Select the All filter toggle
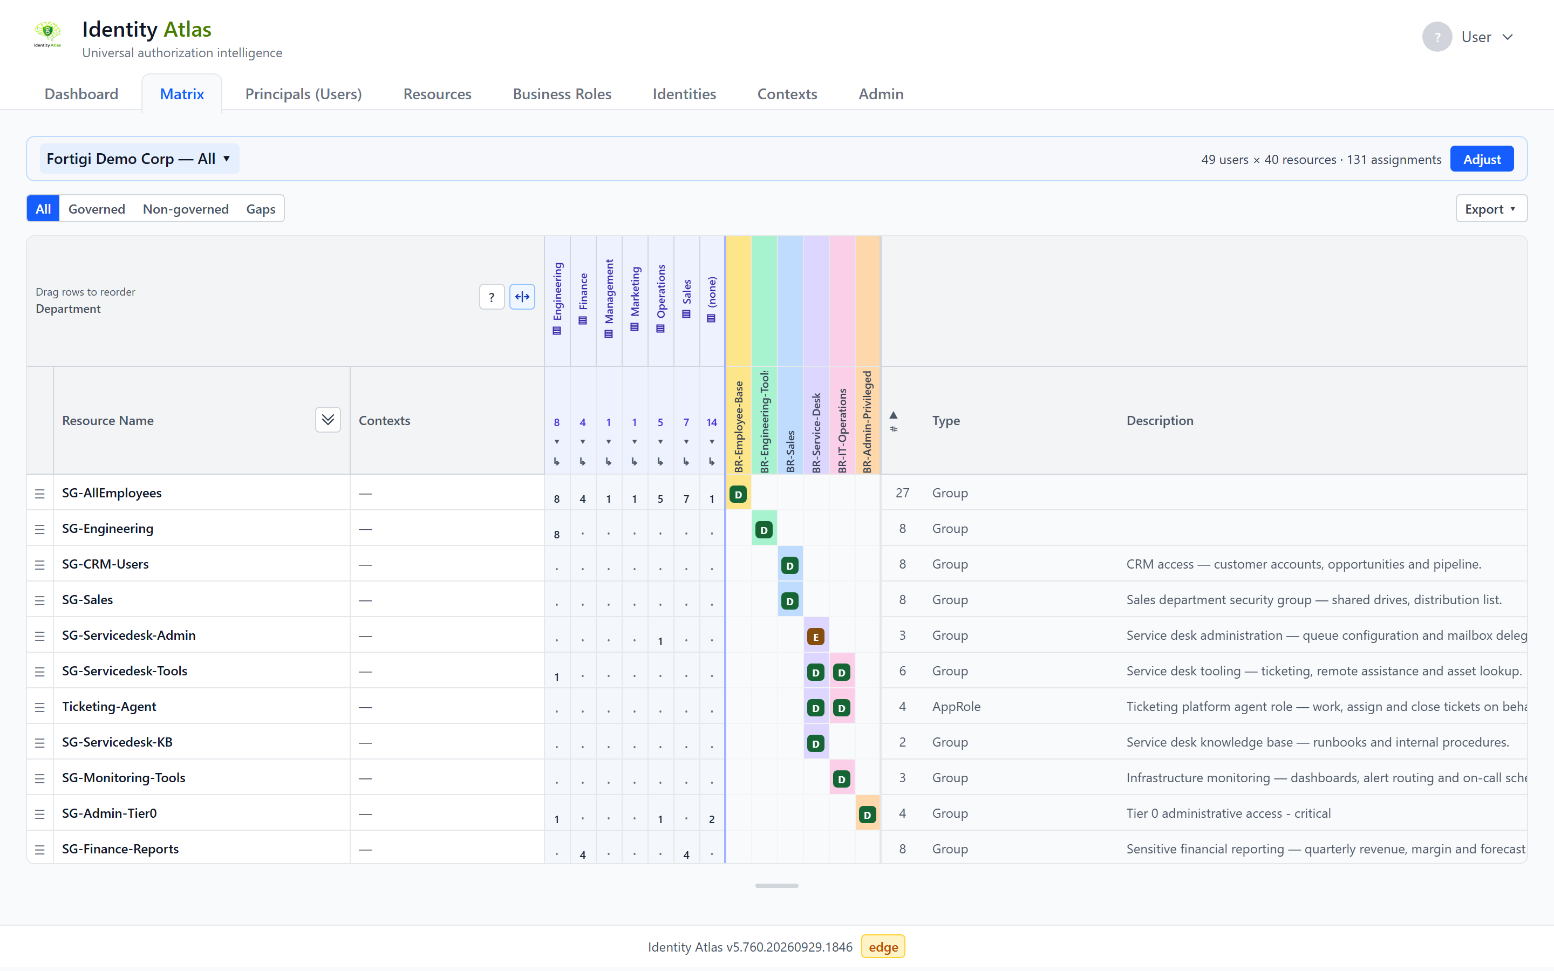Screen dimensions: 1554x971 pos(43,209)
